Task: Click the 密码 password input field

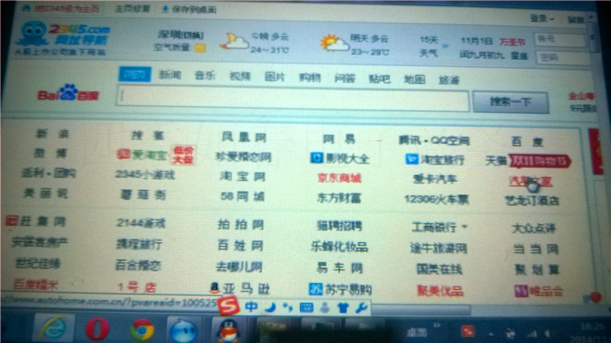Action: click(x=561, y=58)
